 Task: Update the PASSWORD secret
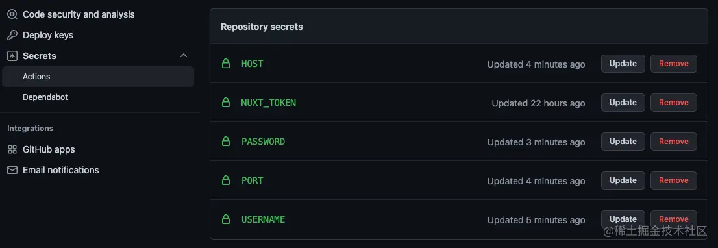(x=623, y=142)
